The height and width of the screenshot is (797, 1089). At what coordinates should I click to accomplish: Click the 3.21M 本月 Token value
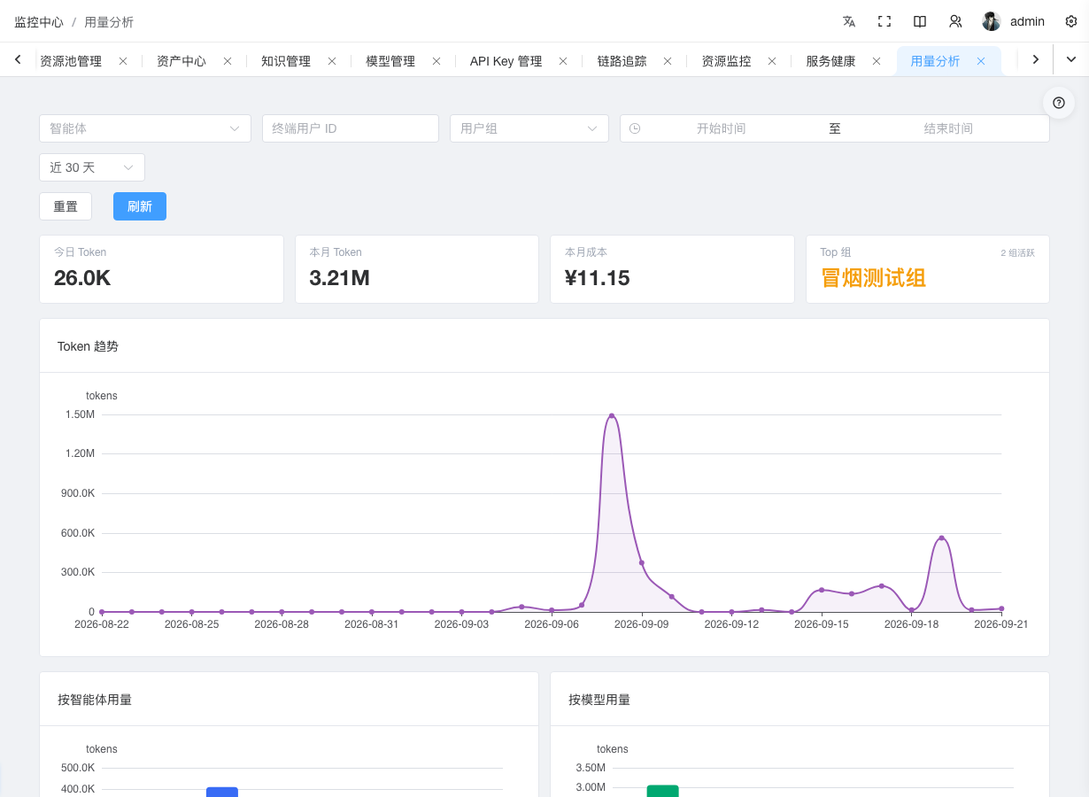click(x=339, y=278)
